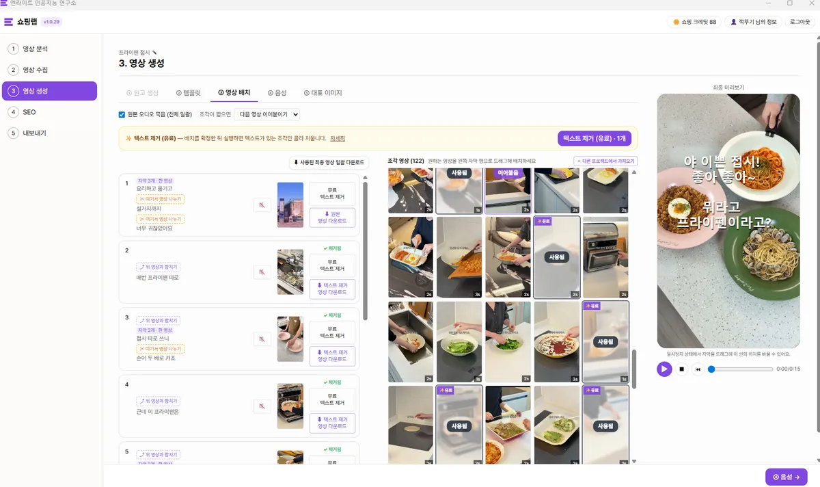Image resolution: width=820 pixels, height=487 pixels.
Task: Click the 쇼핑 크레딧 88 coin badge
Action: click(694, 22)
